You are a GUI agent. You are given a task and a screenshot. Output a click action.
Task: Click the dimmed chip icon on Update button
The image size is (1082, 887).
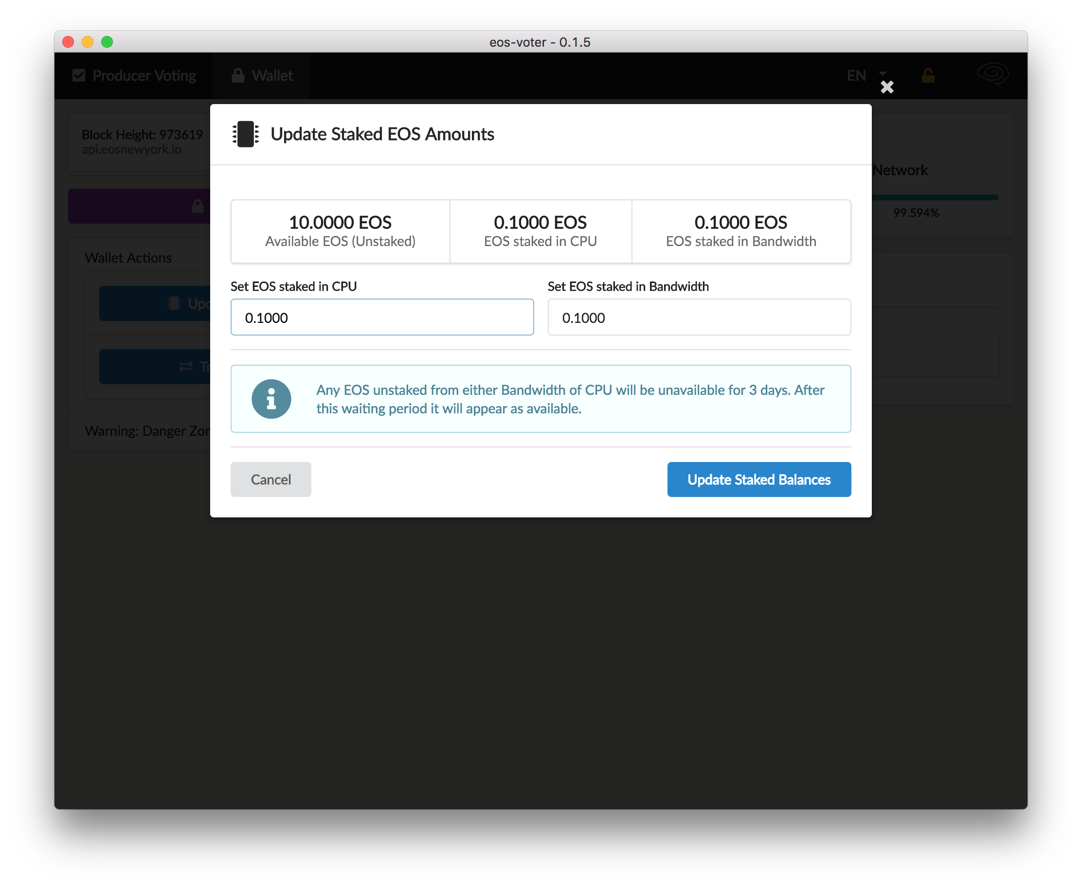pos(174,303)
